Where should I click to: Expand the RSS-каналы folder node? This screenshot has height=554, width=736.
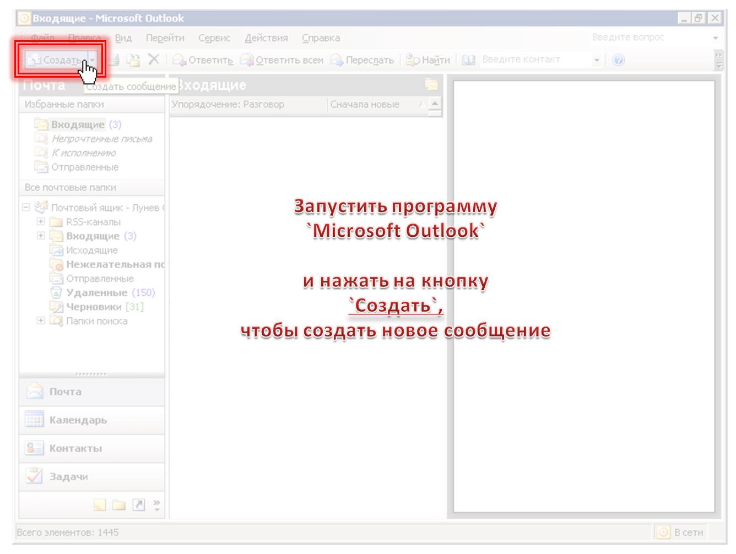click(x=41, y=221)
